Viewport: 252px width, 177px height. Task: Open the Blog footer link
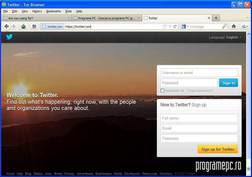click(28, 174)
